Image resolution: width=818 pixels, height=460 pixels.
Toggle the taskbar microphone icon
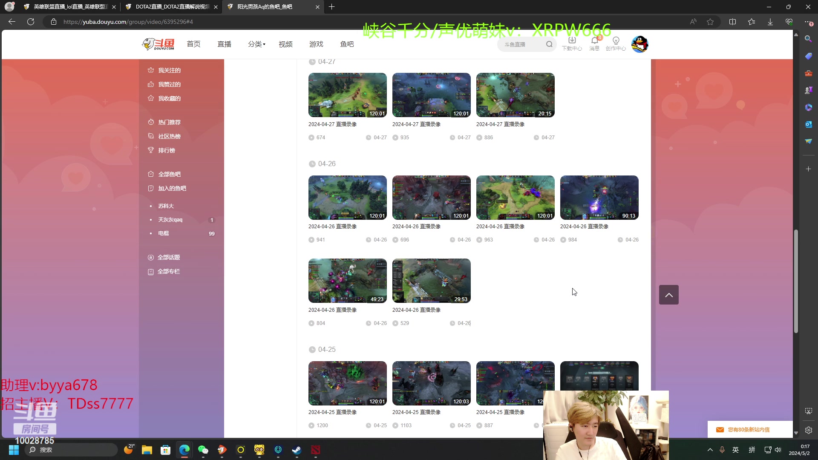pos(722,450)
